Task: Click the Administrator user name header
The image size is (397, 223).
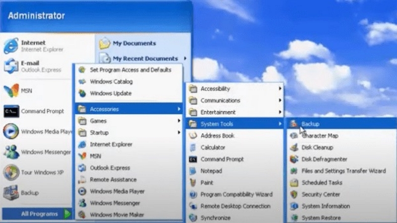Action: pos(36,16)
